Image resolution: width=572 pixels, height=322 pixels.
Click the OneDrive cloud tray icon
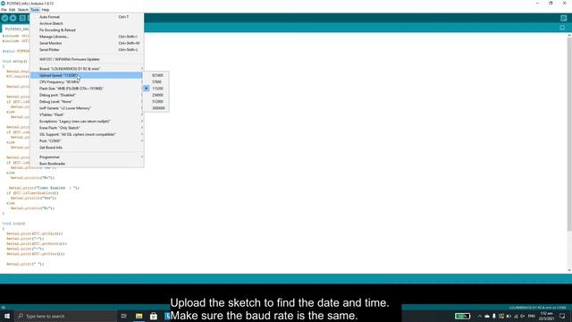[487, 316]
